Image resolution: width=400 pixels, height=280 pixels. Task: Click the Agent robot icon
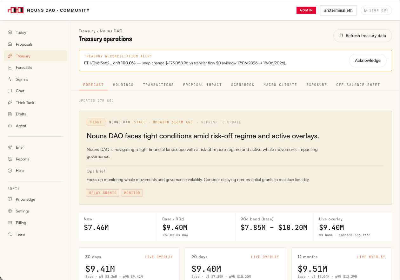pos(10,126)
